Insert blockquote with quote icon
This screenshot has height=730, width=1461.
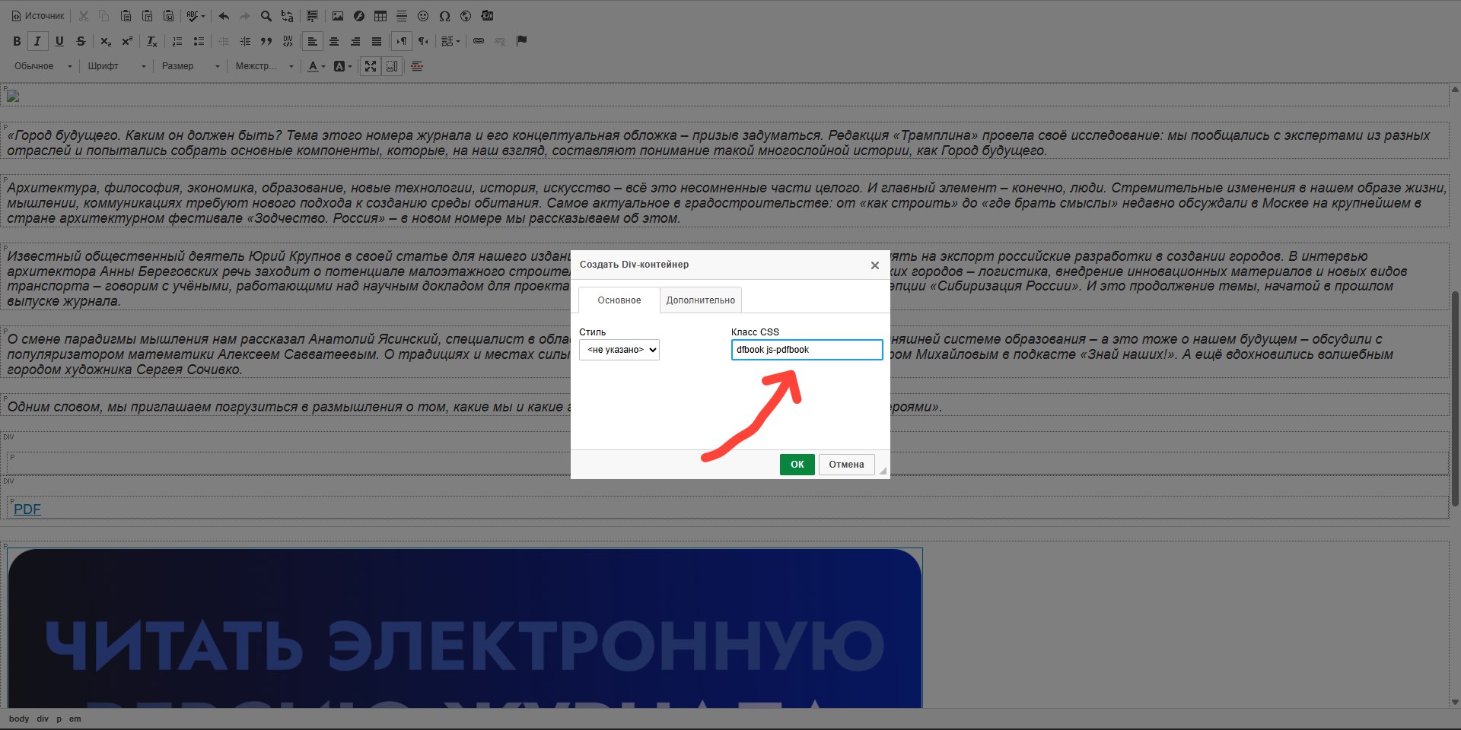pos(266,41)
